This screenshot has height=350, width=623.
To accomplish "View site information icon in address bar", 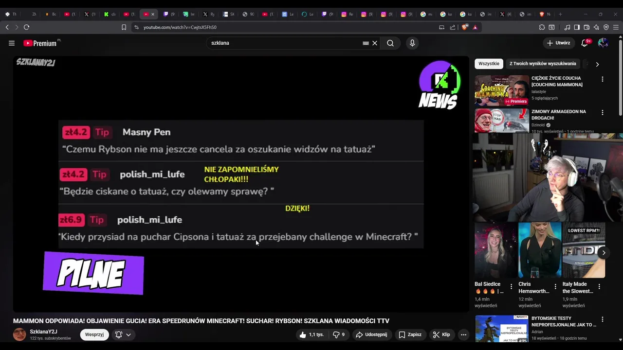I will [136, 27].
